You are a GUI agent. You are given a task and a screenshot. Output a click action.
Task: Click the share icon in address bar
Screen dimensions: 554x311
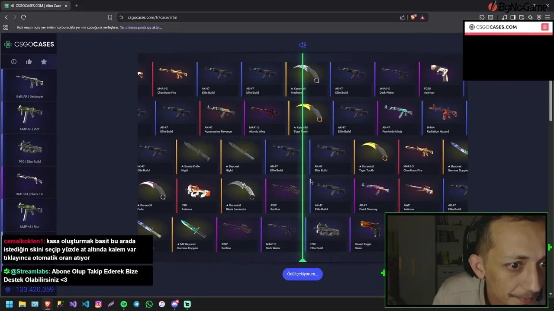pos(403,17)
